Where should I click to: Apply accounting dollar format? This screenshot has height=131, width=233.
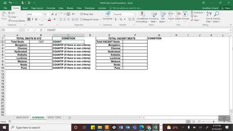pos(116,19)
